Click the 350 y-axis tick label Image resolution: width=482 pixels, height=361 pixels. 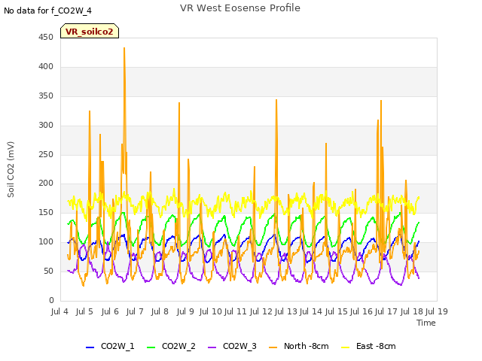coord(46,96)
